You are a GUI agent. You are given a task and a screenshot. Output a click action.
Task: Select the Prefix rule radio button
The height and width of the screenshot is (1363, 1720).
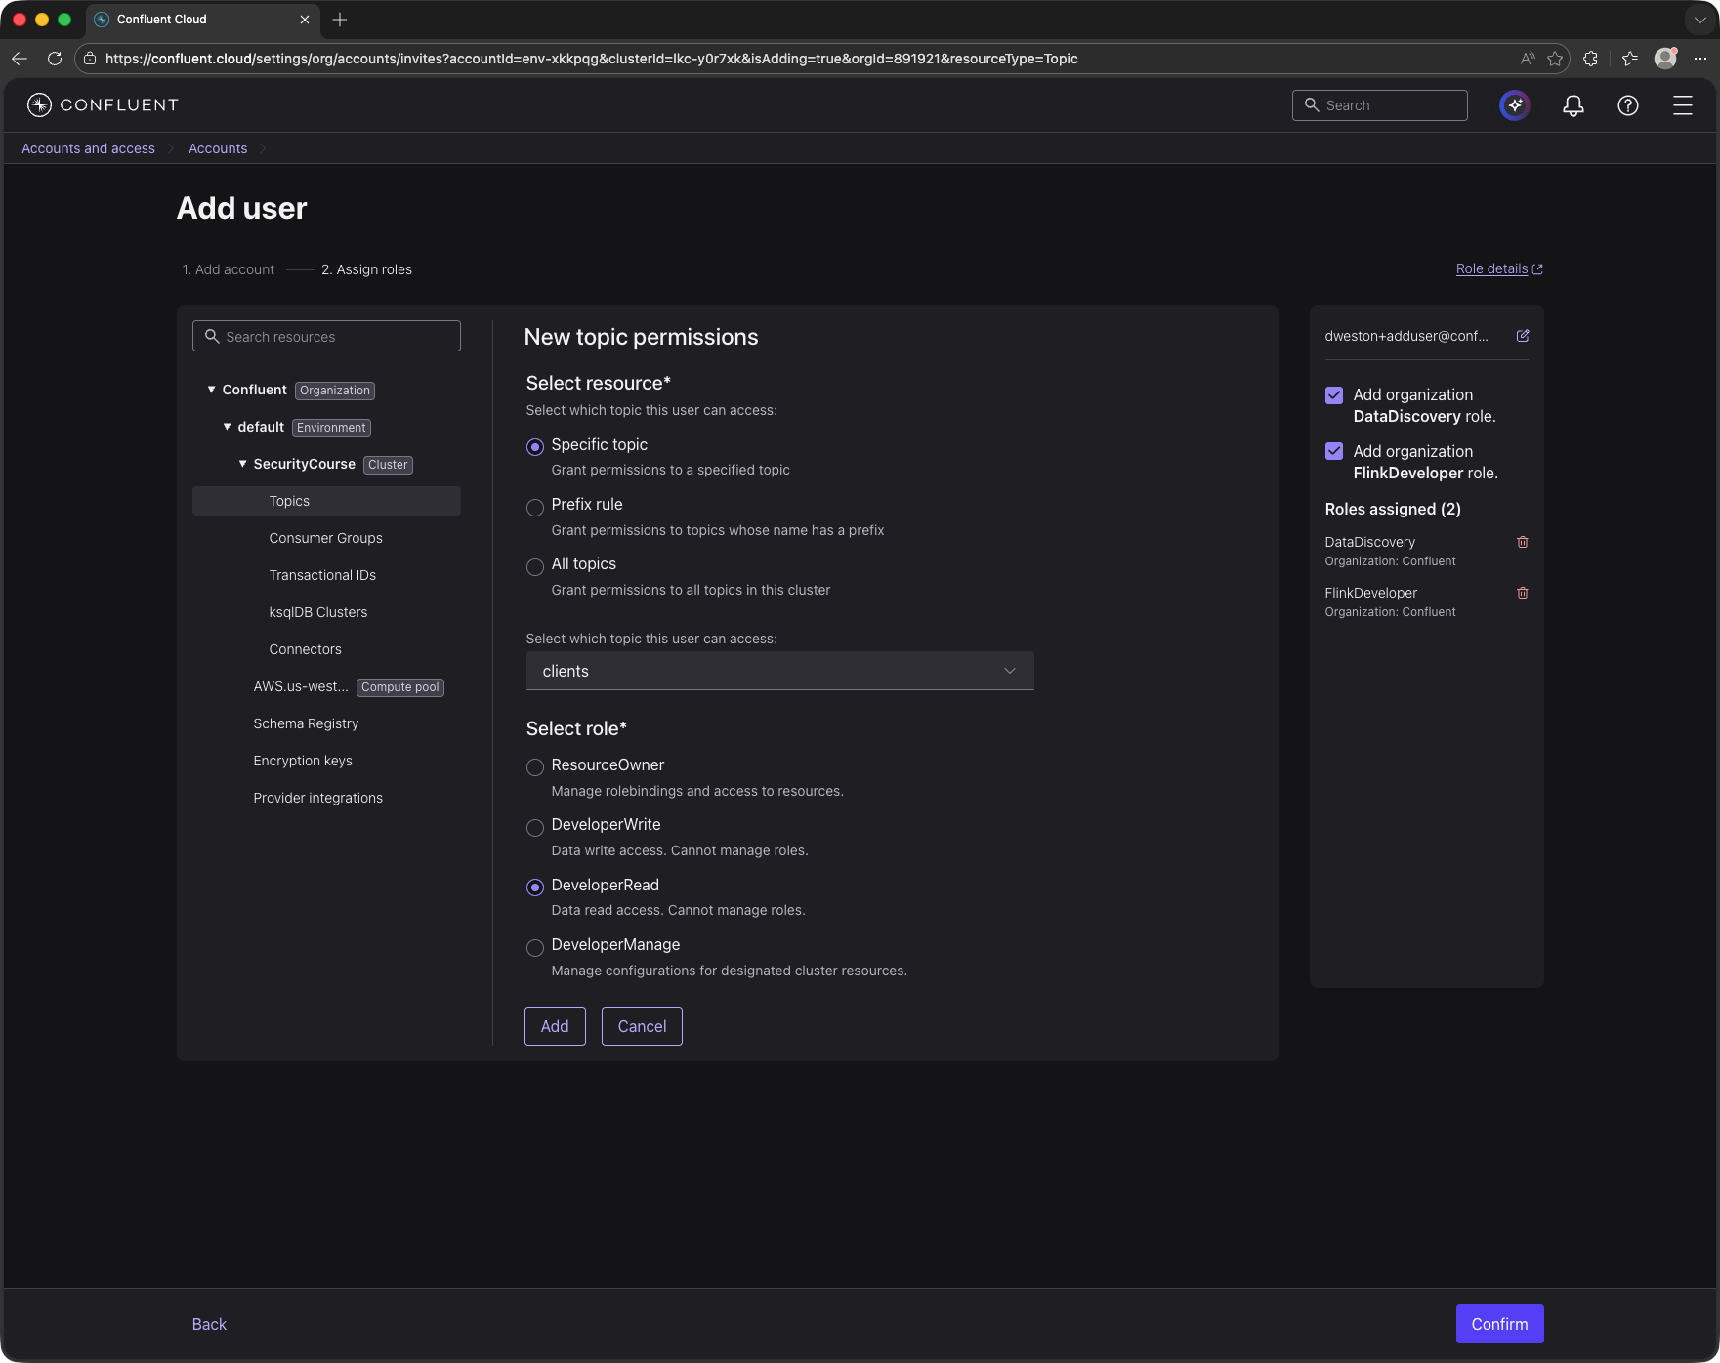(x=535, y=508)
